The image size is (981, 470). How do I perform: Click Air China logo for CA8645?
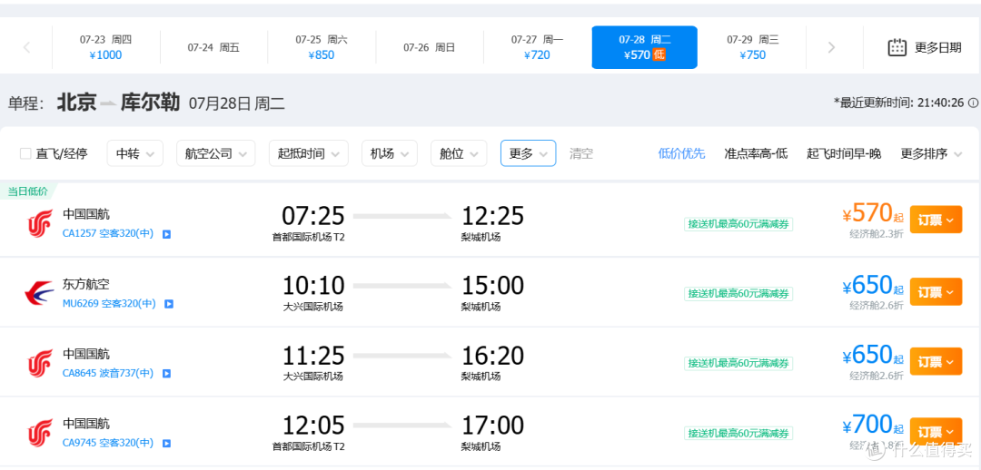39,363
